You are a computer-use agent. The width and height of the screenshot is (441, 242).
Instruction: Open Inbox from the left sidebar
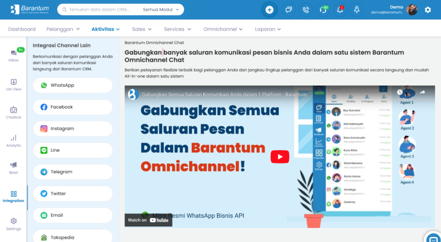(13, 55)
